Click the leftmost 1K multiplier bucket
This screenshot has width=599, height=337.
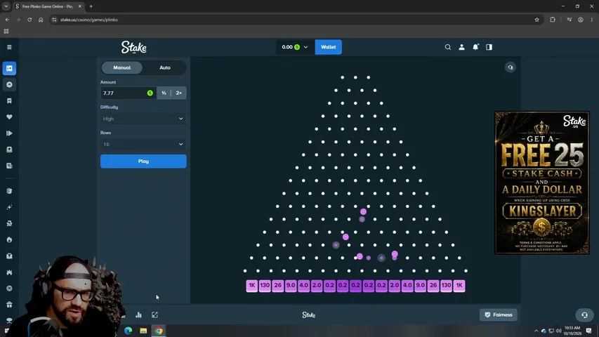pos(251,286)
